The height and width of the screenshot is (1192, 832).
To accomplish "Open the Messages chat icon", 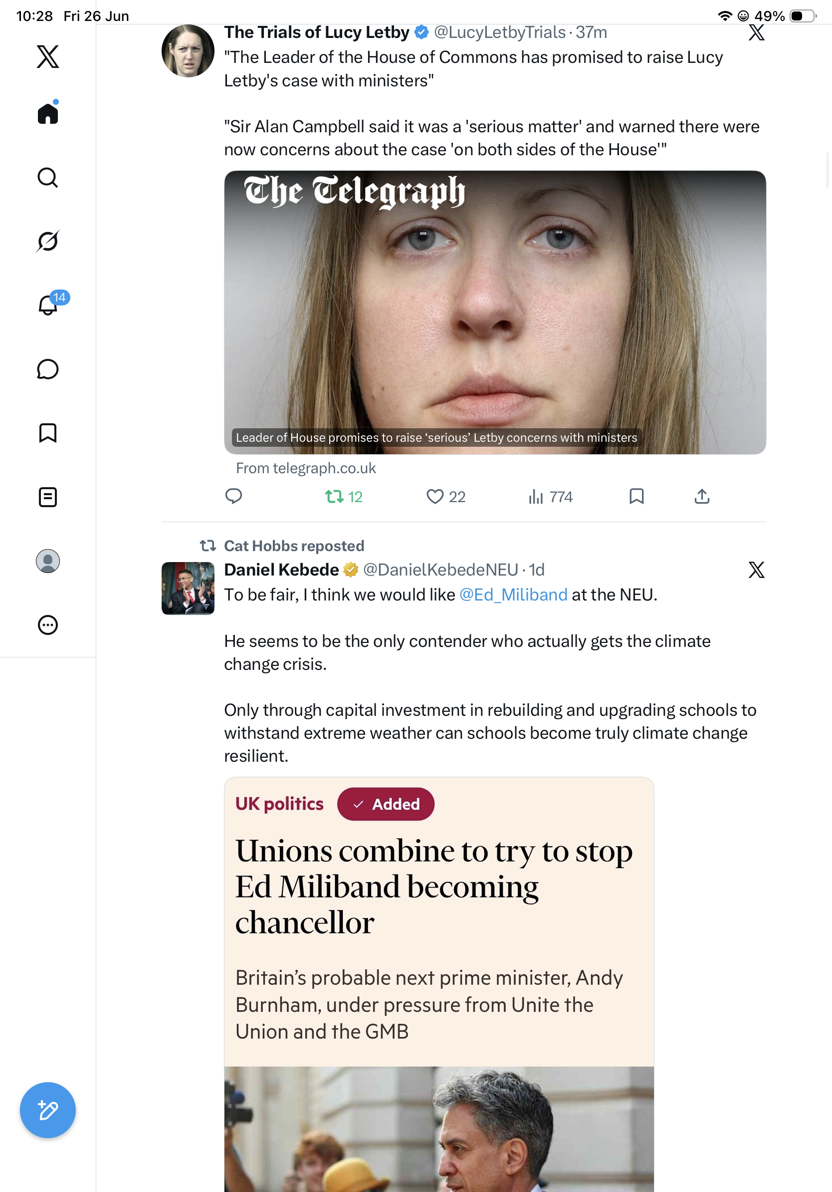I will tap(48, 369).
